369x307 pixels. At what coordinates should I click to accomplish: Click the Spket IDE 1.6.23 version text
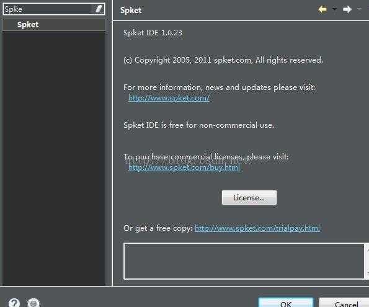[153, 33]
